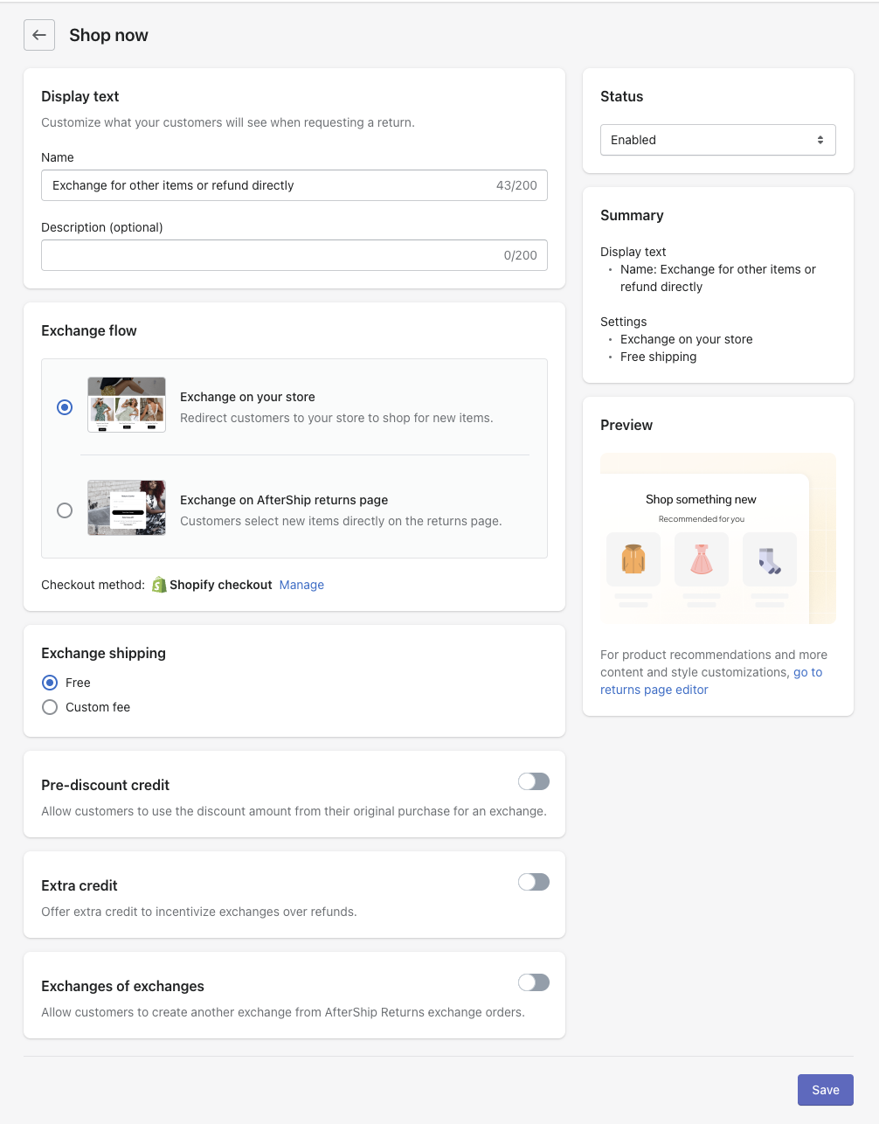This screenshot has width=879, height=1124.
Task: Click the jacket product in preview
Action: click(633, 559)
